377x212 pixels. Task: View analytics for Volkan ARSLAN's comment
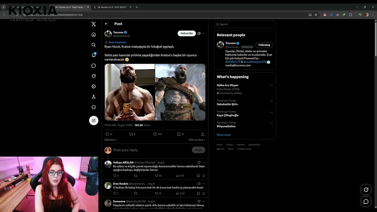pyautogui.click(x=180, y=176)
